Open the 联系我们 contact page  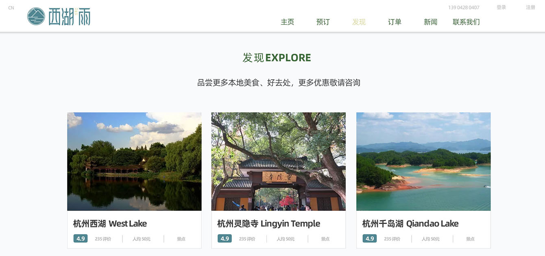tap(466, 22)
